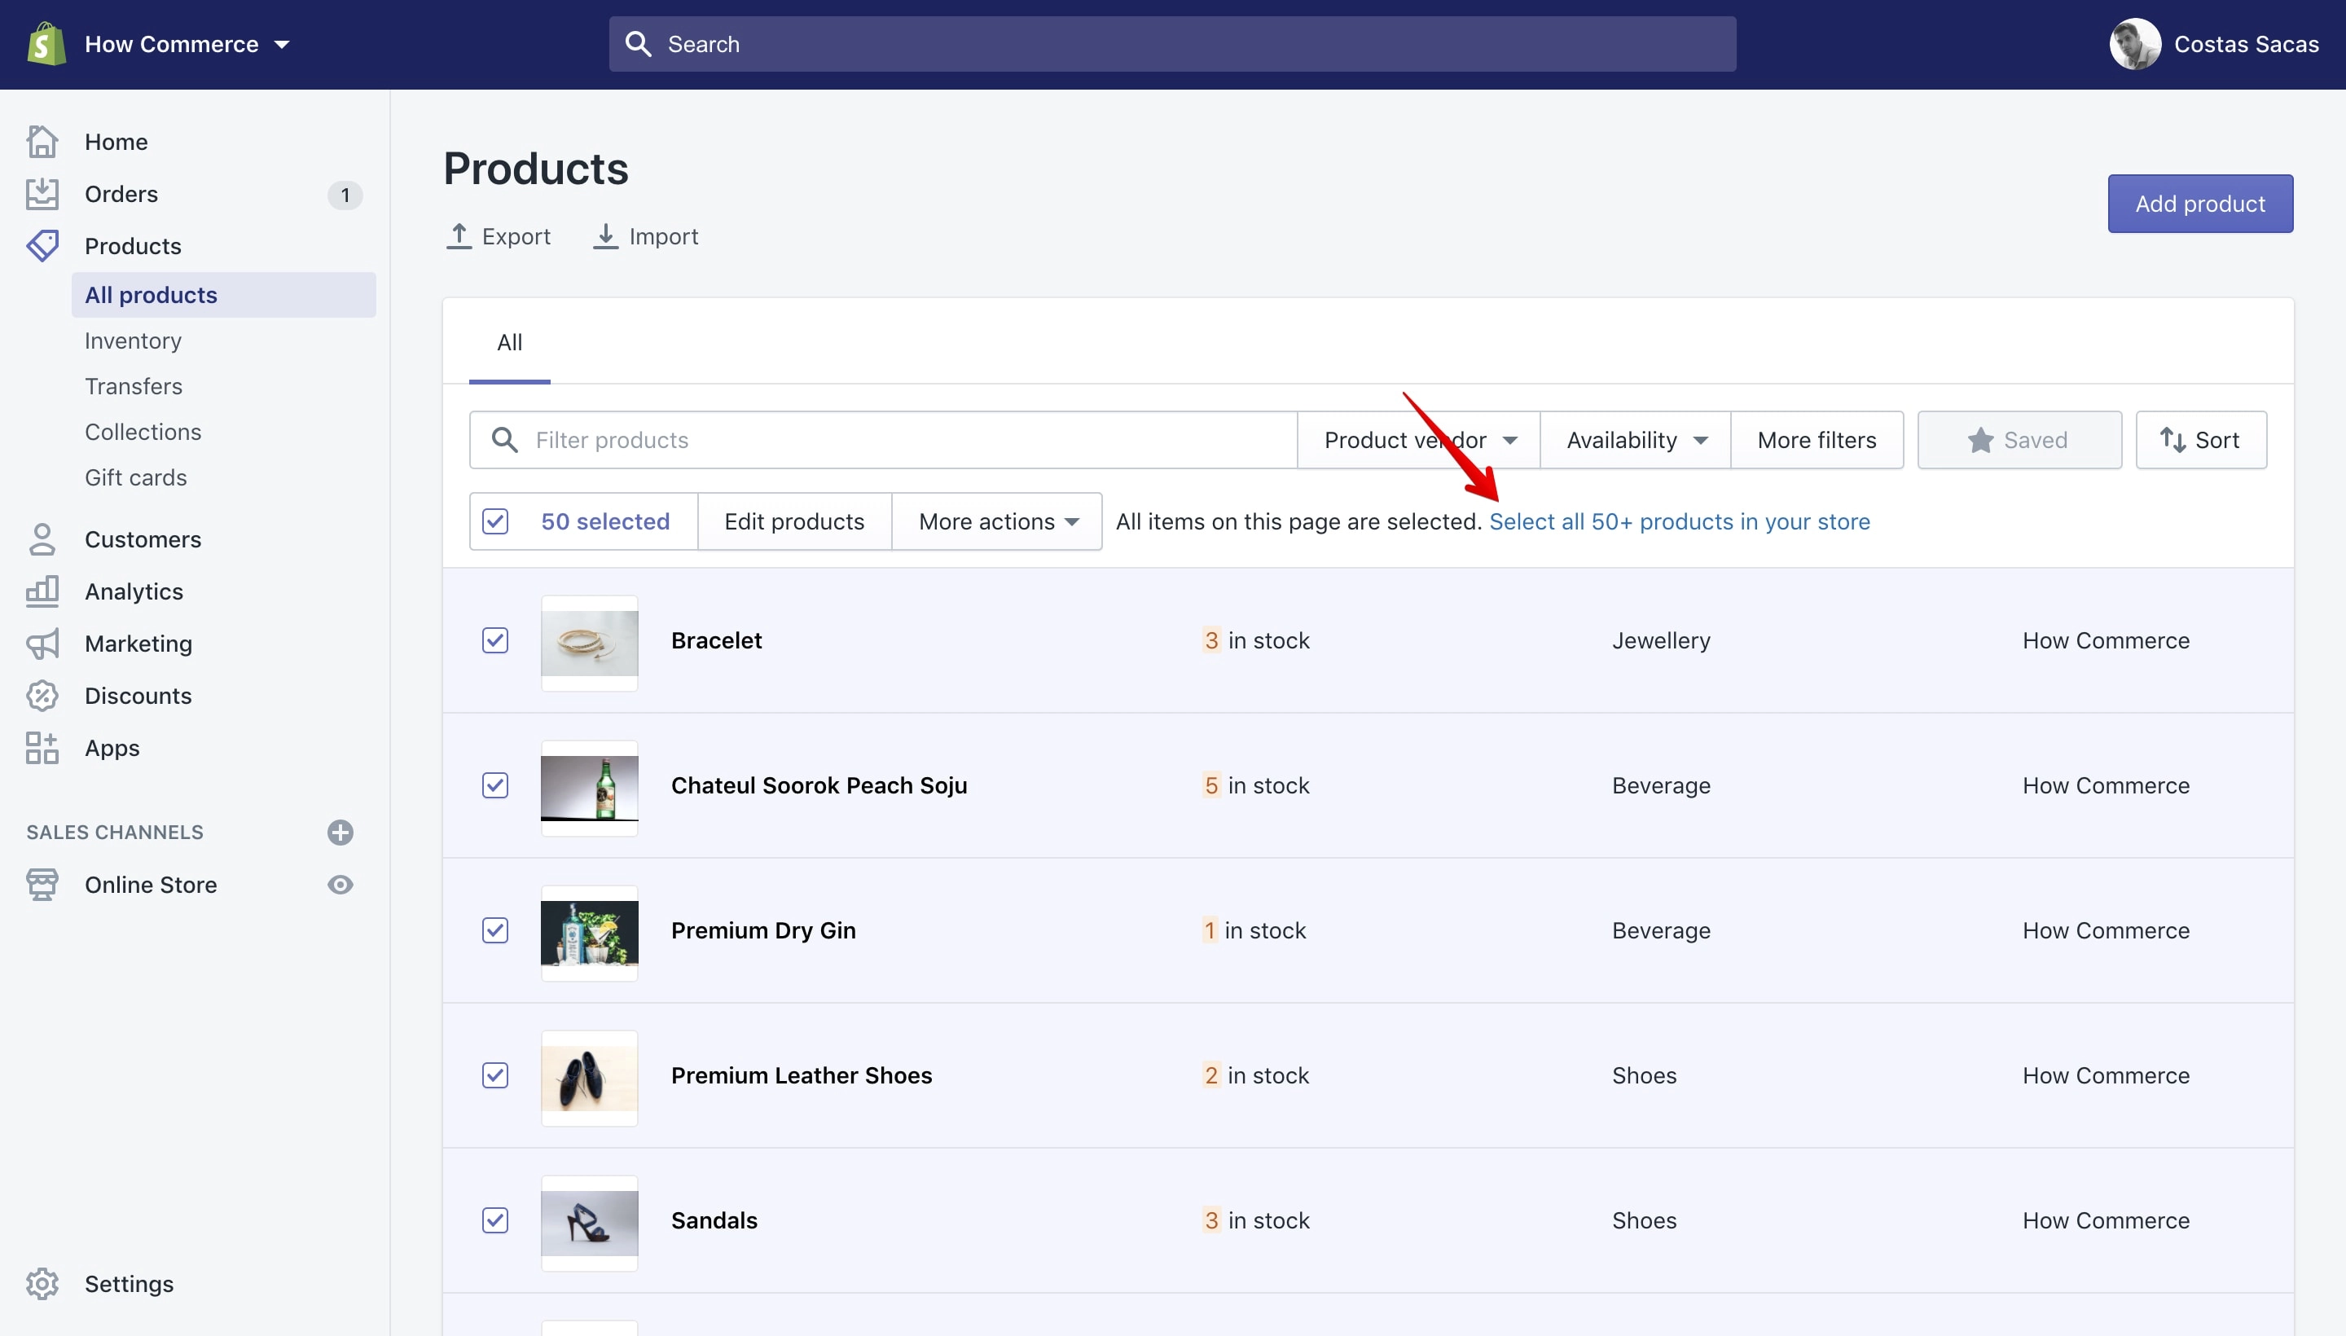Open Marketing section
This screenshot has width=2346, height=1336.
138,644
